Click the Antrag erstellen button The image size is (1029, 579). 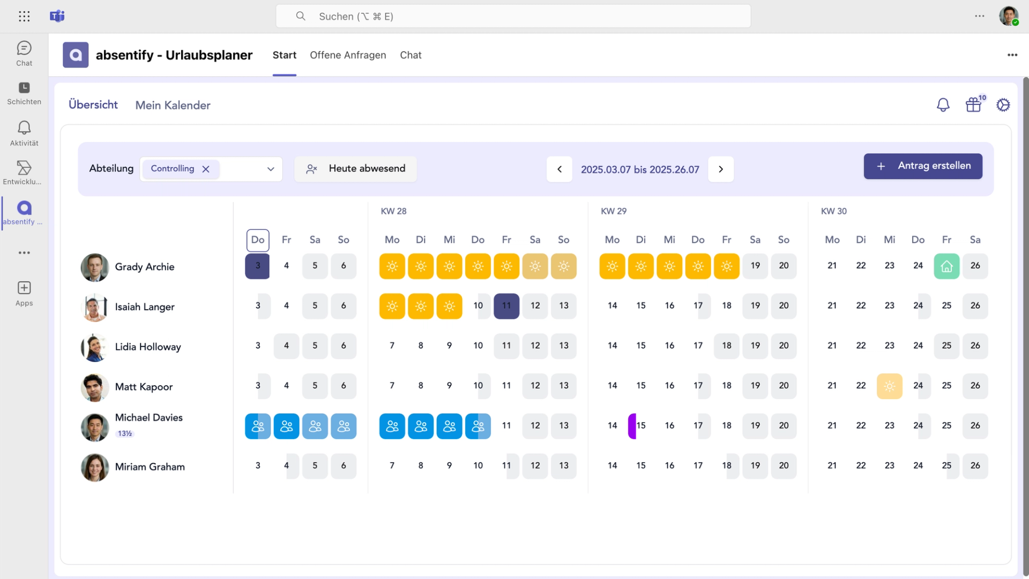[922, 166]
